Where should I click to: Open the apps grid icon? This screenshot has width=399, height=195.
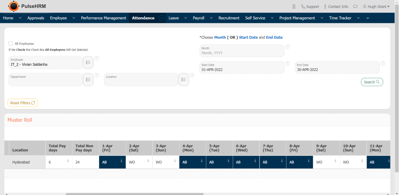point(294,7)
